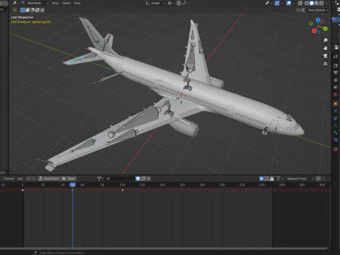Toggle the camera view icon
The image size is (340, 255).
click(325, 56)
